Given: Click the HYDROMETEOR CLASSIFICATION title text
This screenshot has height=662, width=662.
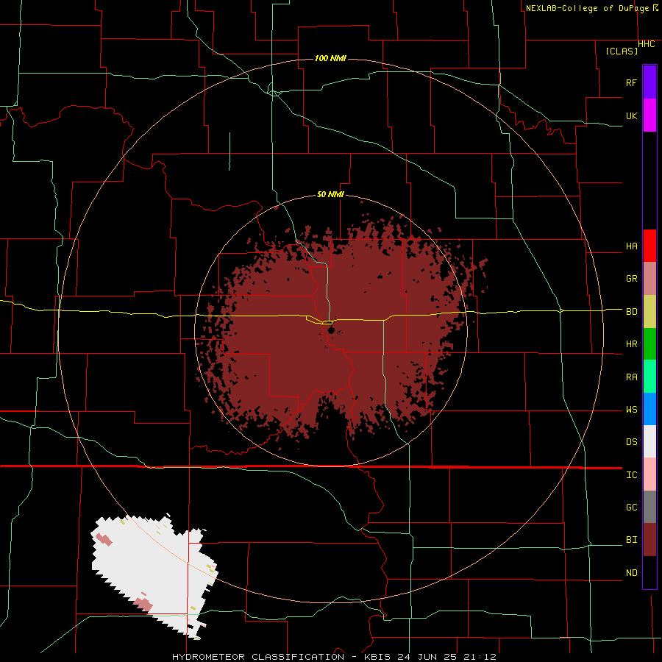Looking at the screenshot, I should coord(258,657).
